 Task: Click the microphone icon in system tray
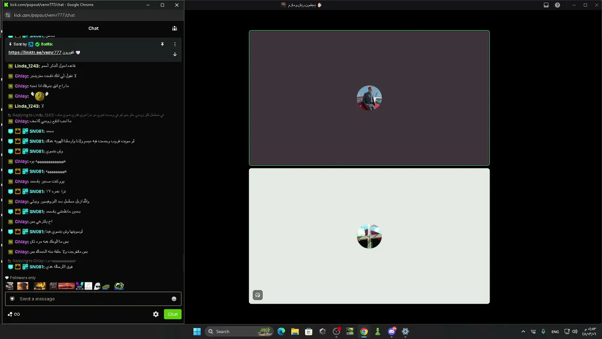[x=543, y=331]
